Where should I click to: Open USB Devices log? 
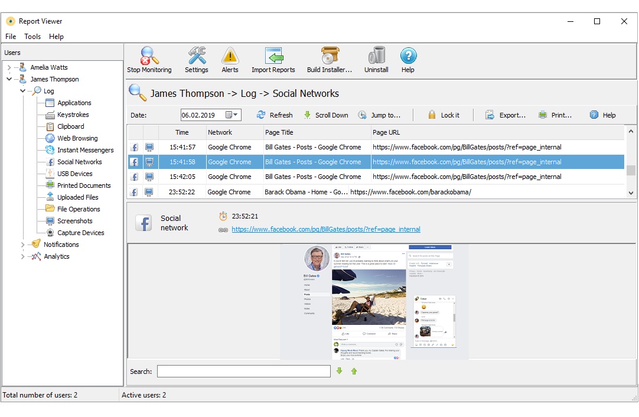(x=74, y=174)
